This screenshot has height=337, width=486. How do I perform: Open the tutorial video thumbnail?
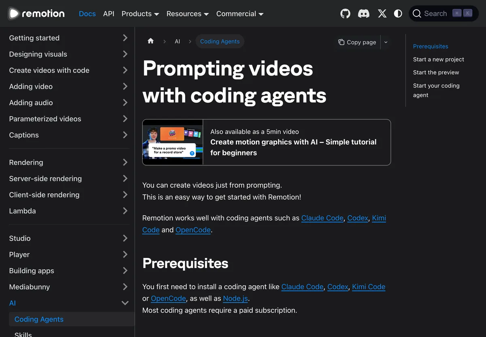(173, 142)
